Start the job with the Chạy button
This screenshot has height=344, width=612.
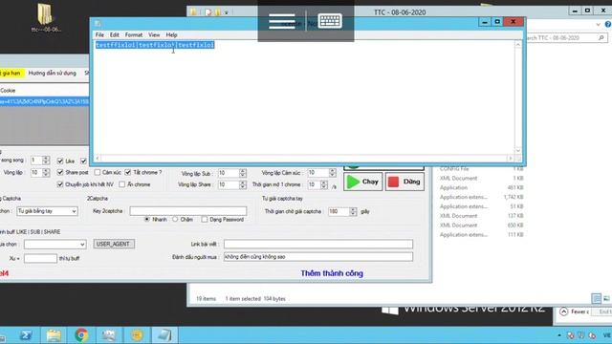click(363, 182)
